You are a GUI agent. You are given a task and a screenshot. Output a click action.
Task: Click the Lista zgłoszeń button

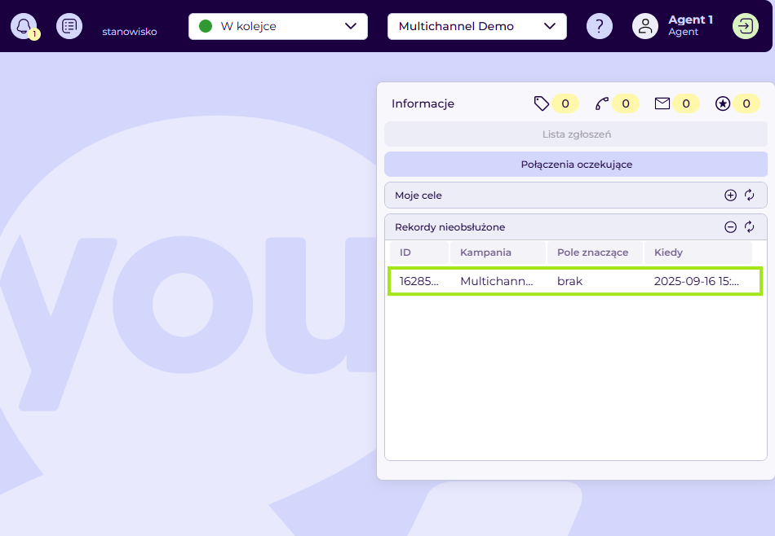[x=576, y=134]
